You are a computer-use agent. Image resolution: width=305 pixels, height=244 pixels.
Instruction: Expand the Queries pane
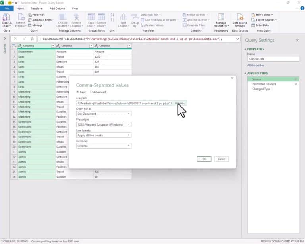click(x=5, y=39)
